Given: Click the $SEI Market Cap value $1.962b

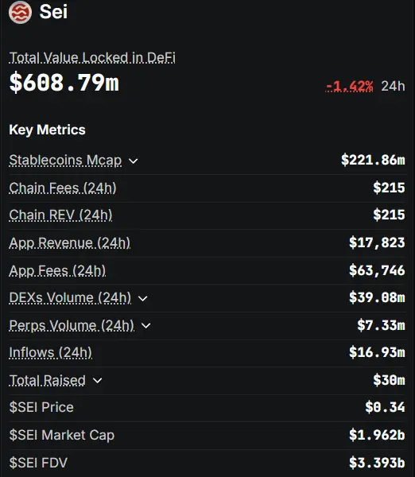Looking at the screenshot, I should coord(377,435).
